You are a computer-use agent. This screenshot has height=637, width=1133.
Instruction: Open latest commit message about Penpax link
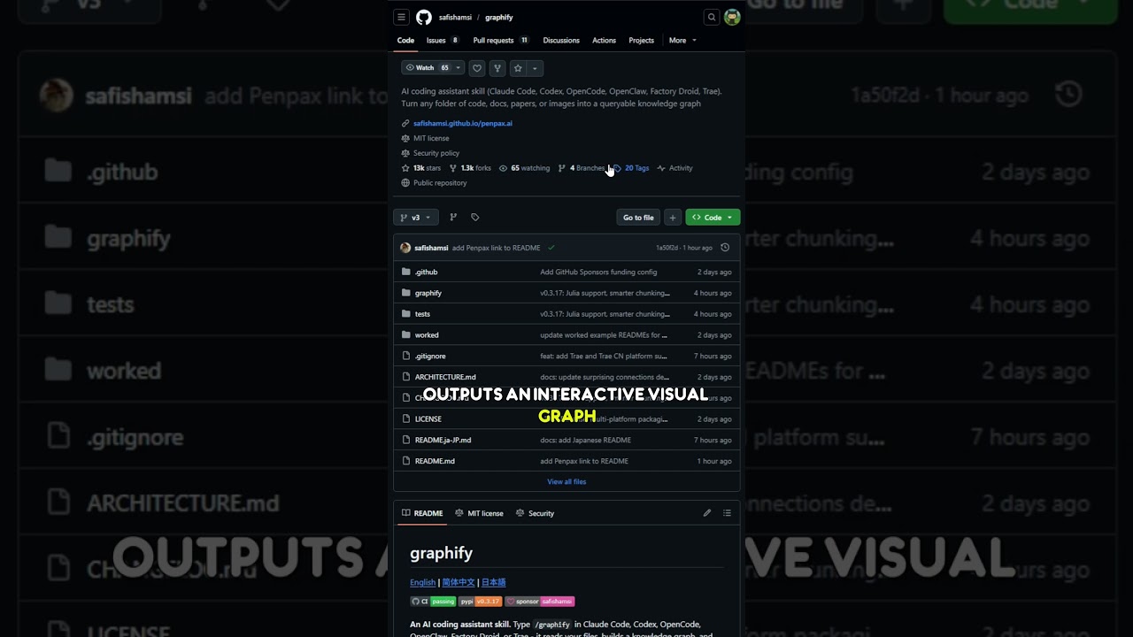pos(496,248)
